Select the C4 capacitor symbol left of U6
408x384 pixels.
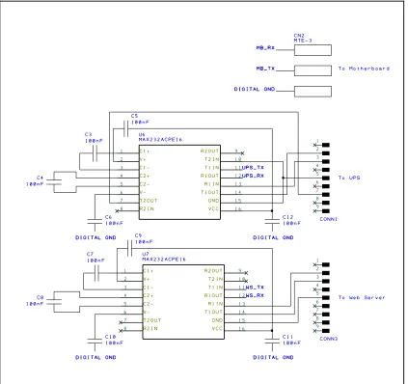(x=54, y=182)
